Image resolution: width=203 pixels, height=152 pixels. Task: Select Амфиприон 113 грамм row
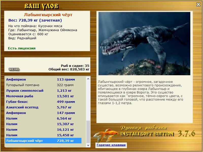click(43, 80)
